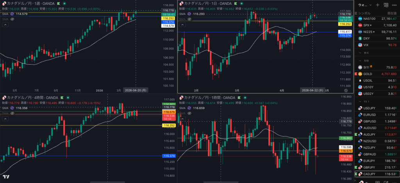400x183 pixels.
Task: Click the purple SMA loading icon on the 4-hour chart
Action: [x=12, y=108]
